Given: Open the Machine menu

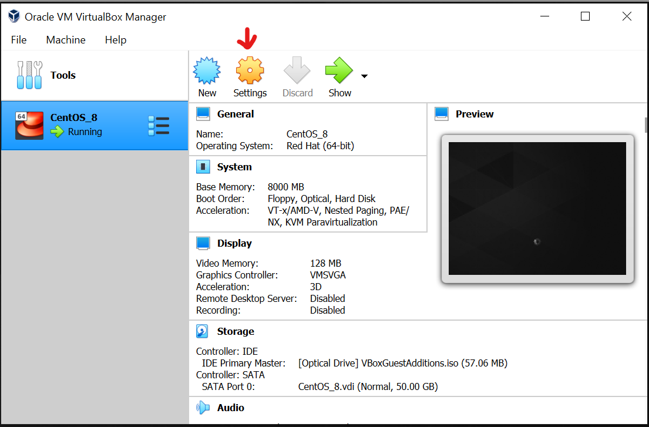Looking at the screenshot, I should pos(66,40).
